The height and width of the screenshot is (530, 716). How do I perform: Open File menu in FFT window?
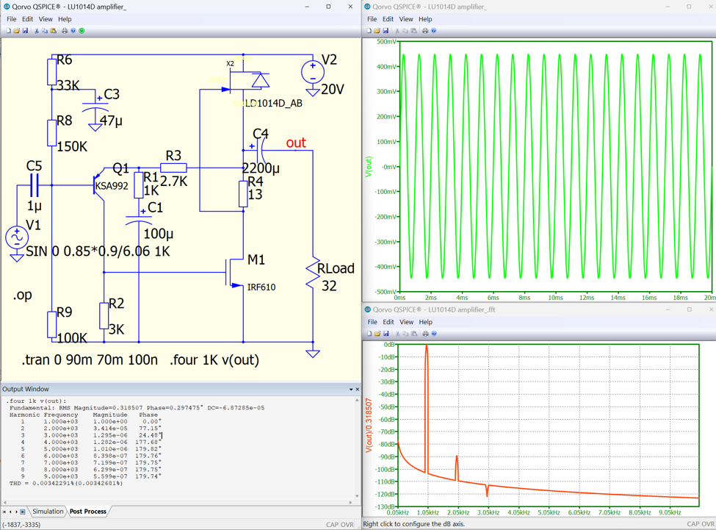(x=372, y=322)
